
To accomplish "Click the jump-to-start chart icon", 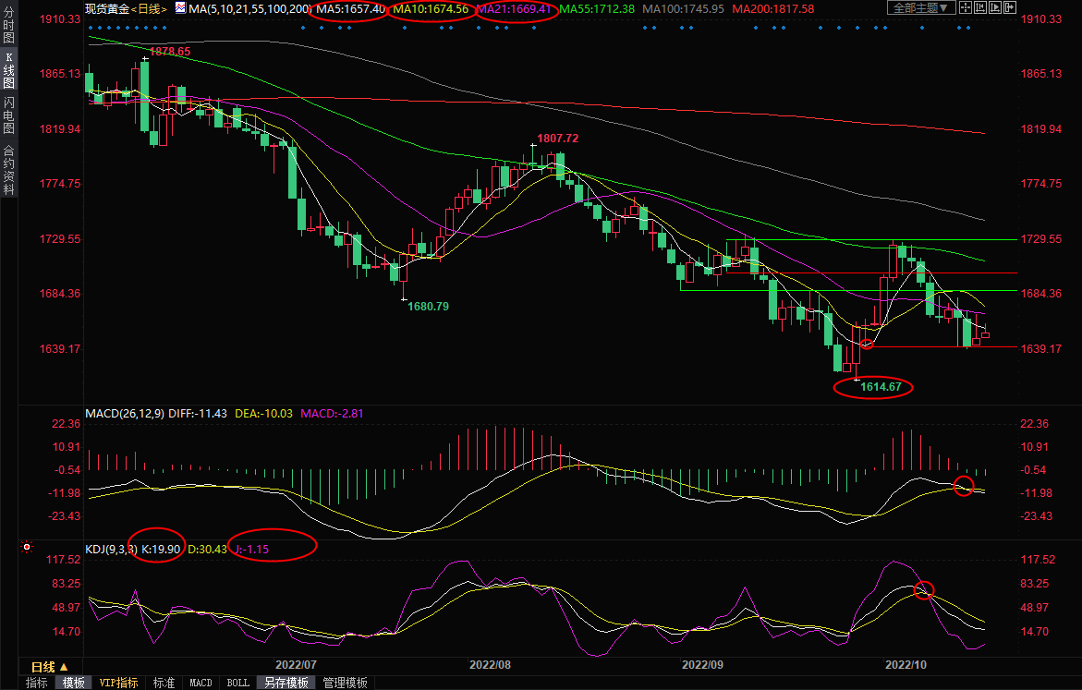I will [x=980, y=7].
